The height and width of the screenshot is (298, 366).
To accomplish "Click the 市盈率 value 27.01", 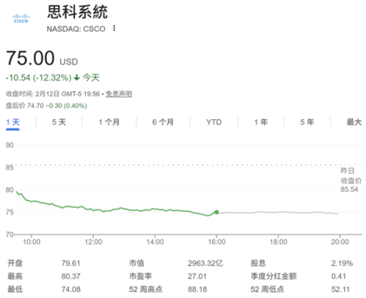I will pos(197,276).
